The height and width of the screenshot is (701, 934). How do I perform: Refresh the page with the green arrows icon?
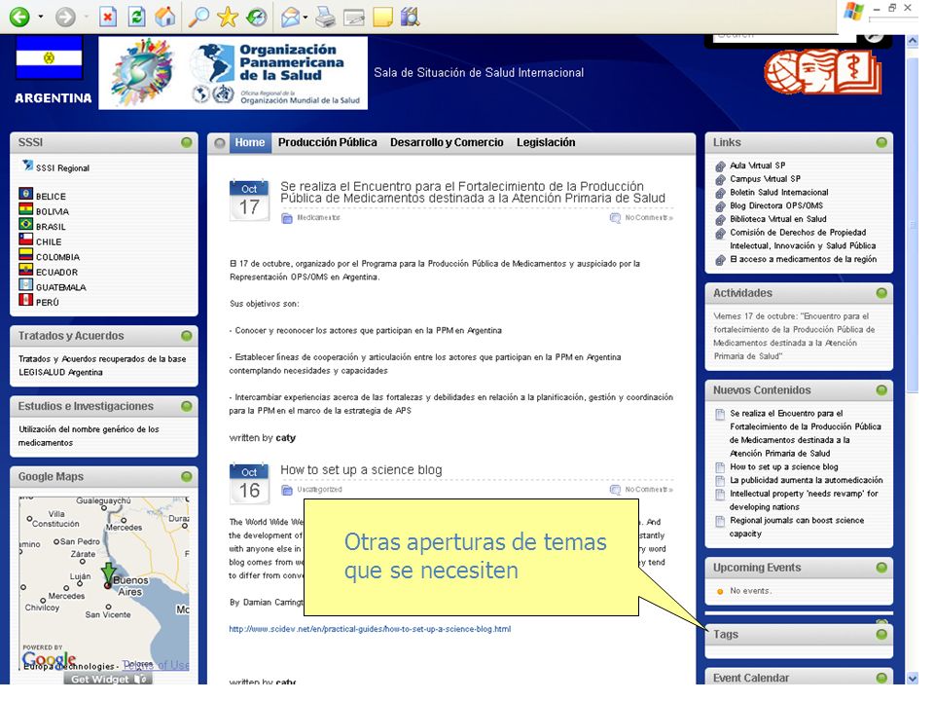137,17
